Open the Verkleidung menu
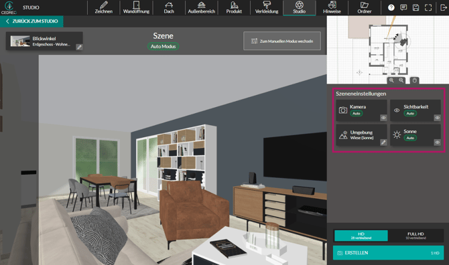The width and height of the screenshot is (449, 265). tap(267, 8)
